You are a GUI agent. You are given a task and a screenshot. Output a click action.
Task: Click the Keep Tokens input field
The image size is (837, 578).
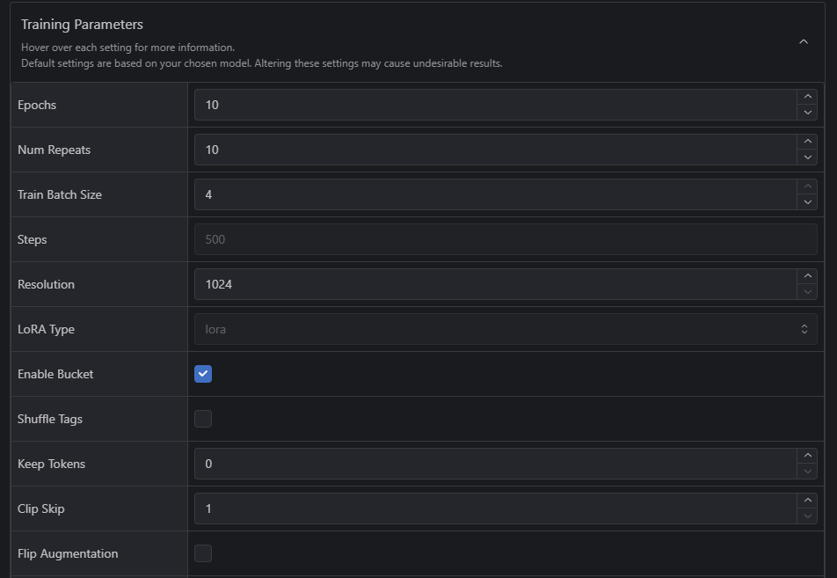pyautogui.click(x=492, y=464)
